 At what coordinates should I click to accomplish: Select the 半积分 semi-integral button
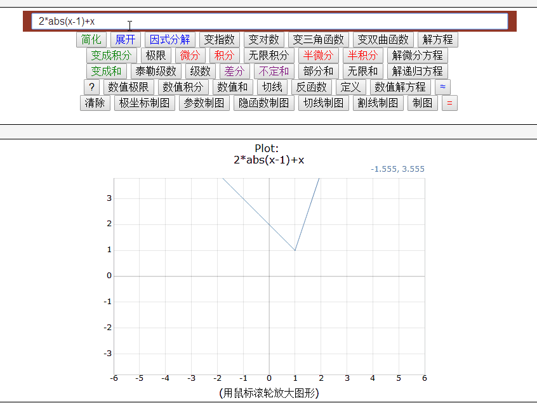coord(362,55)
